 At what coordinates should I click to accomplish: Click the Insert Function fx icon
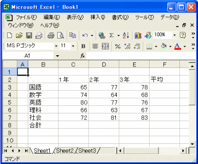83,56
